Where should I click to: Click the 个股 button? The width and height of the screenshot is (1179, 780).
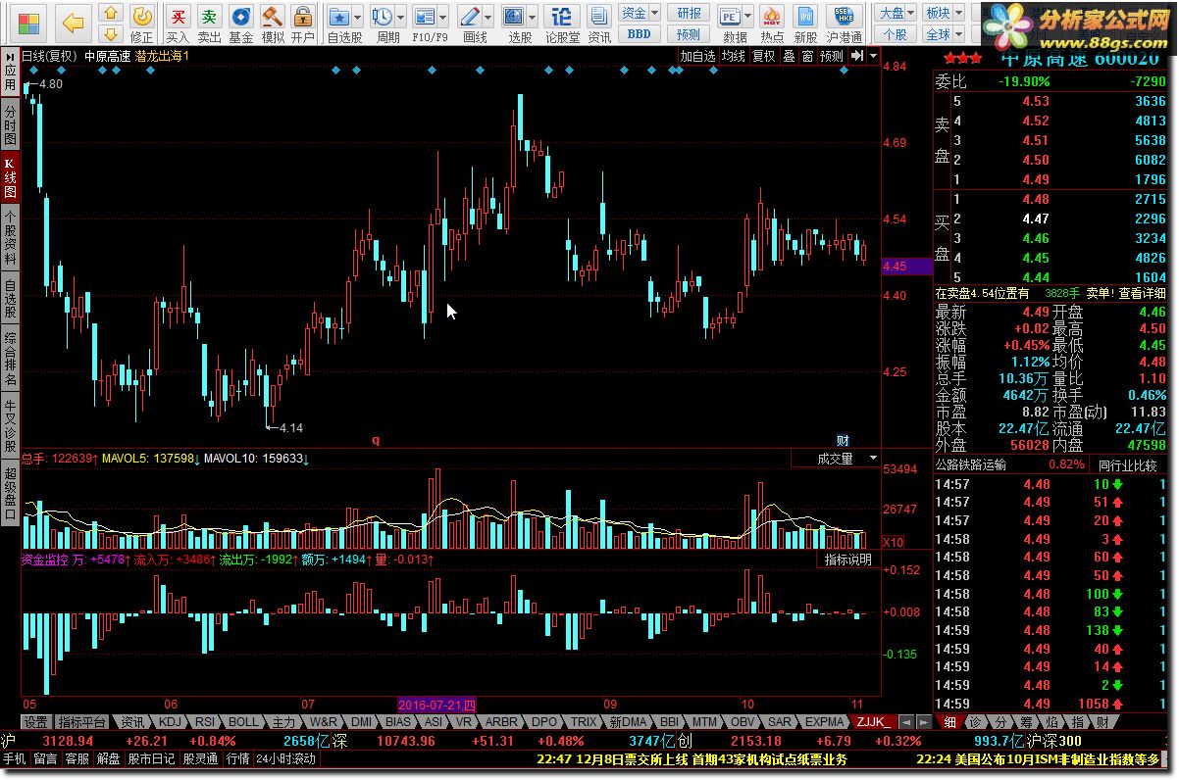coord(895,34)
